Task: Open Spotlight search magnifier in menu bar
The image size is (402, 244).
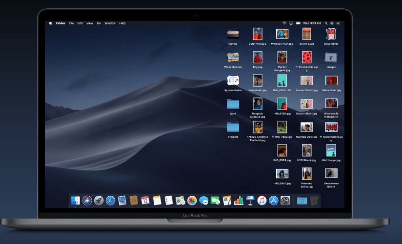Action: click(x=326, y=23)
